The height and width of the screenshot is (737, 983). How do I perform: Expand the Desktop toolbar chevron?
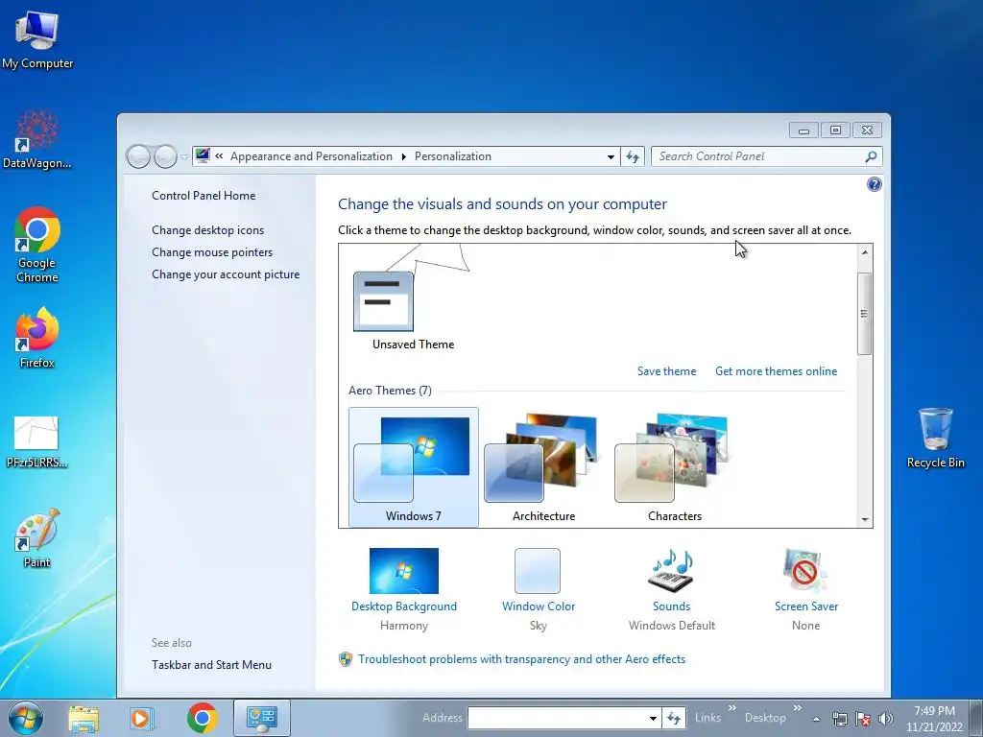[797, 708]
